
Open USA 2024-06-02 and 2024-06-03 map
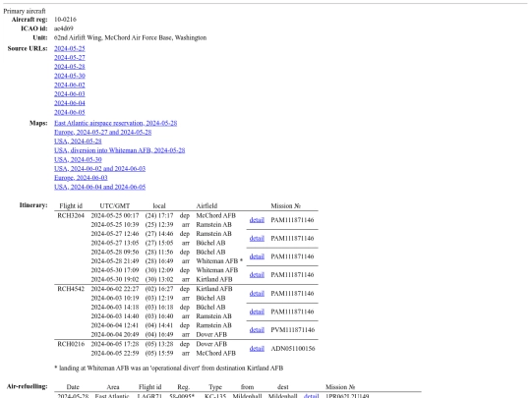tap(99, 169)
